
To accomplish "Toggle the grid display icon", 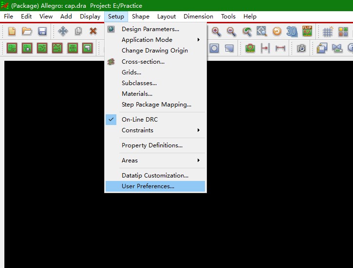I will click(328, 32).
